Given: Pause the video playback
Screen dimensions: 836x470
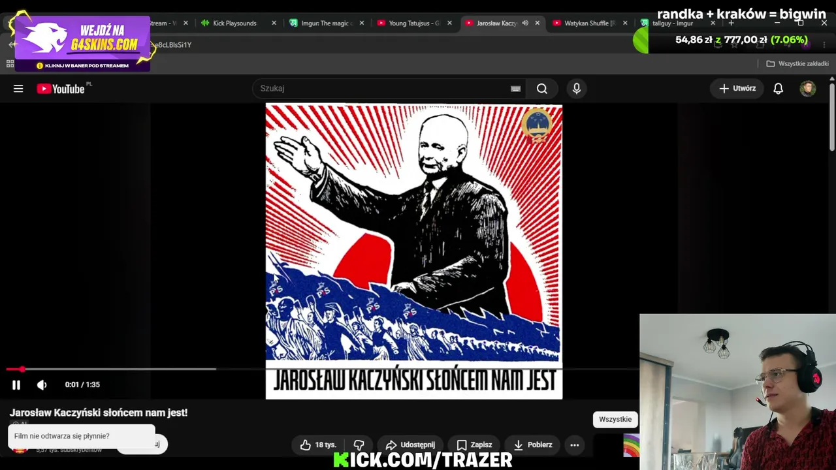Looking at the screenshot, I should coord(16,385).
